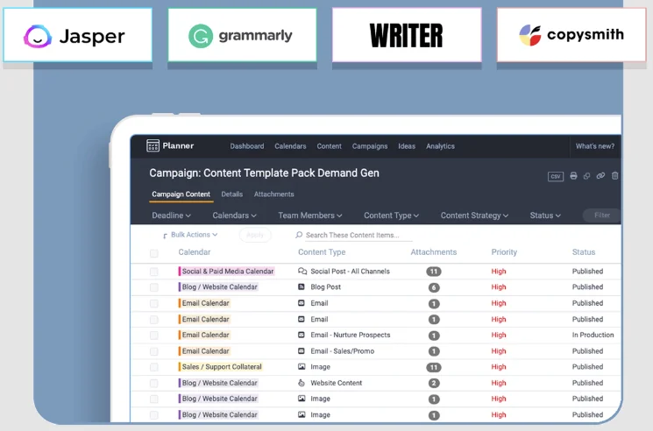Click the Social Post speech bubble icon
This screenshot has width=653, height=431.
pos(302,272)
